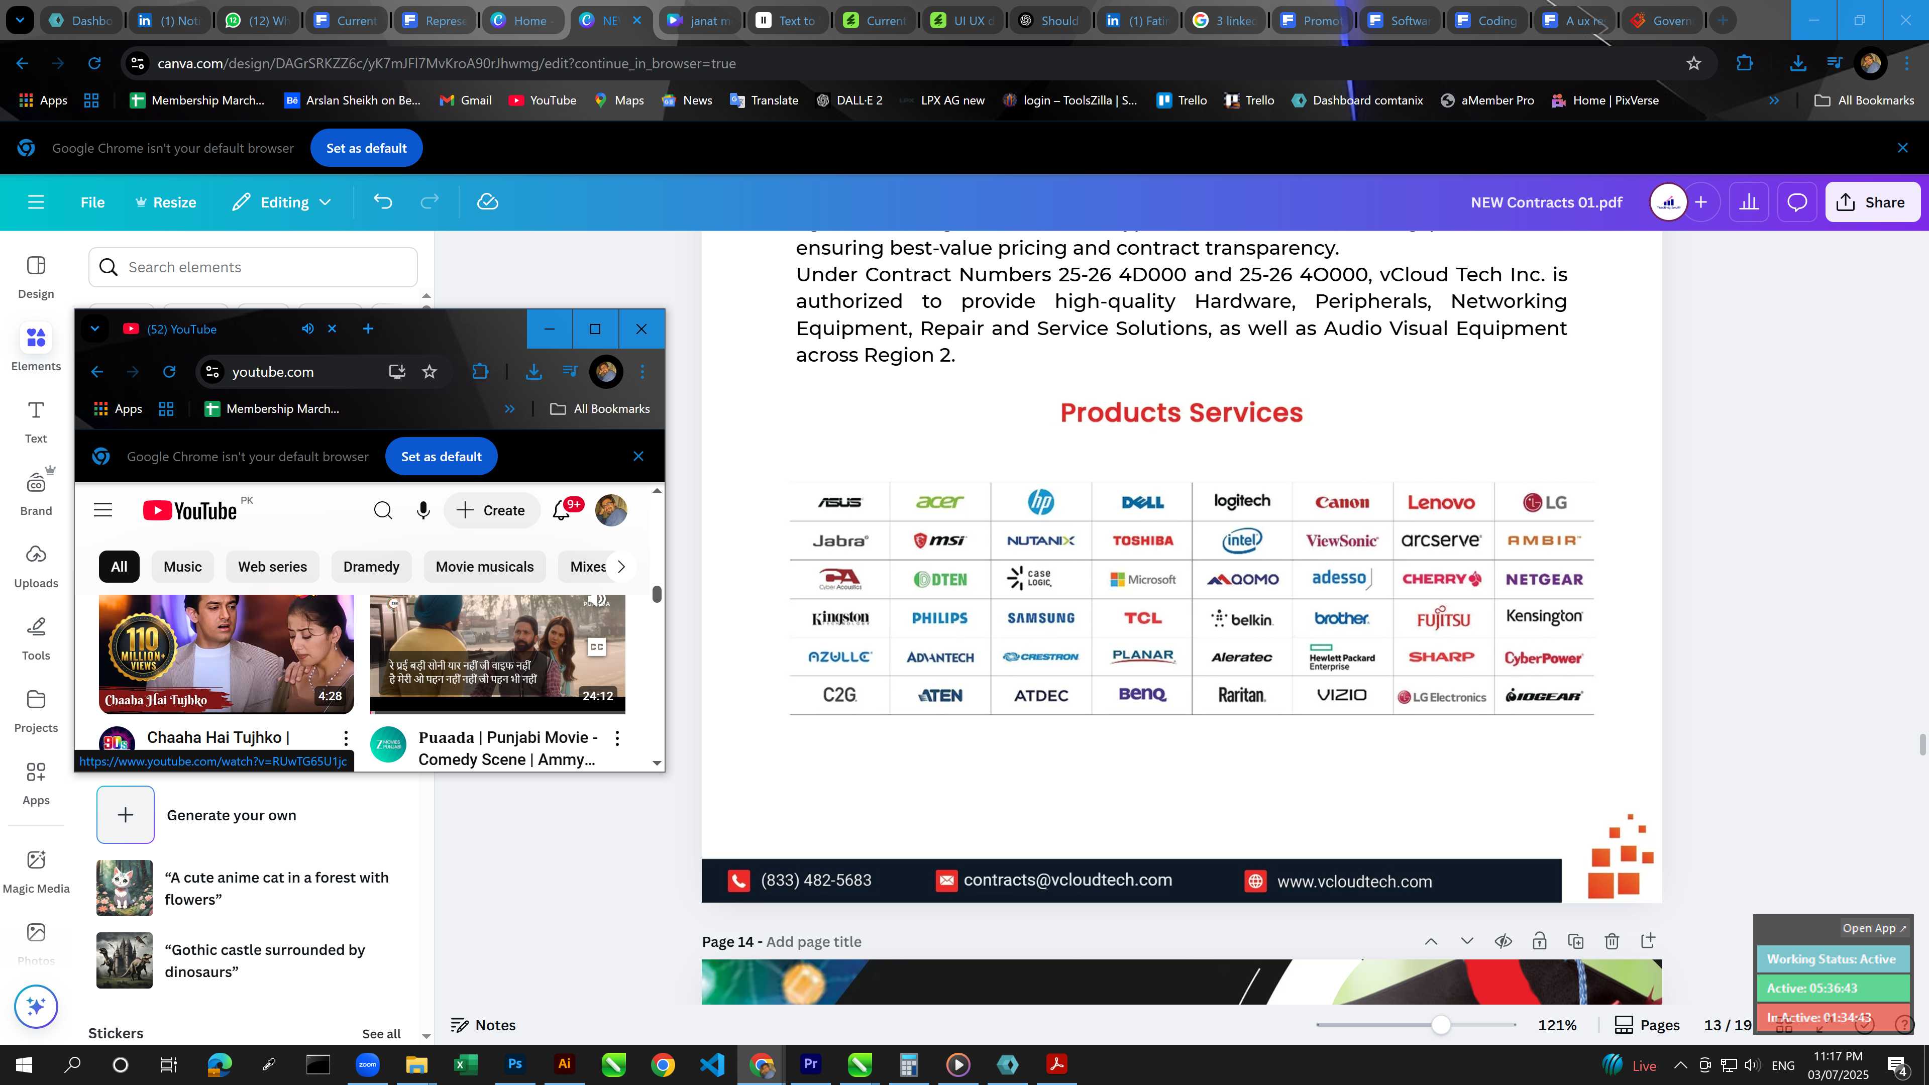Viewport: 1929px width, 1085px height.
Task: Open the File menu in Canva
Action: [93, 202]
